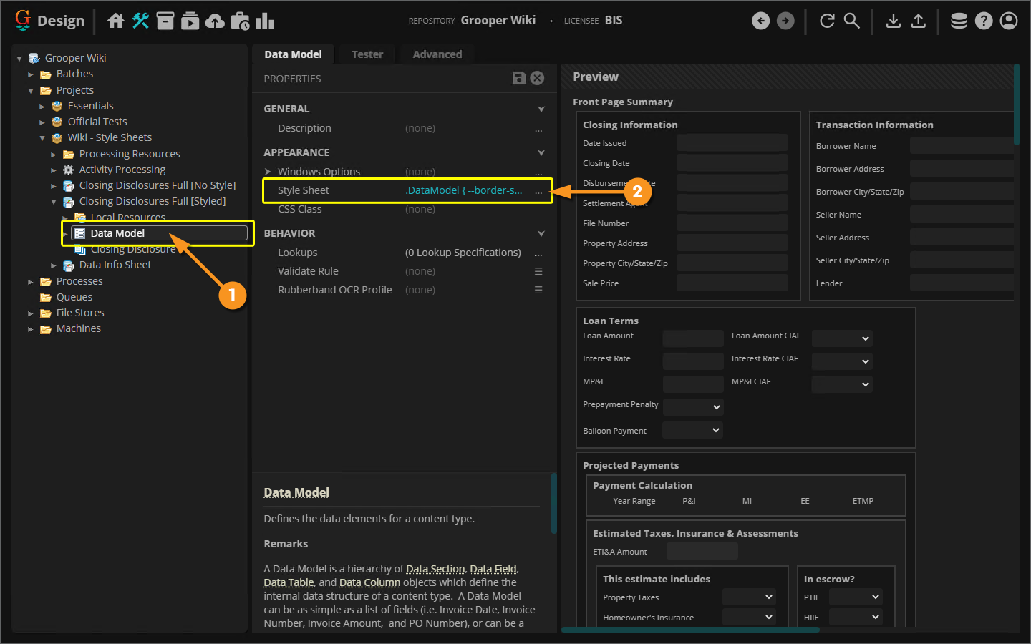Open the user account profile icon

tap(1009, 21)
